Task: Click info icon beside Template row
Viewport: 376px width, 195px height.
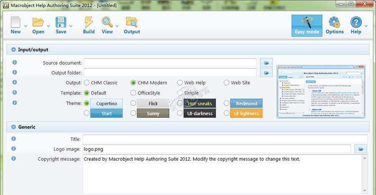Action: pos(15,92)
